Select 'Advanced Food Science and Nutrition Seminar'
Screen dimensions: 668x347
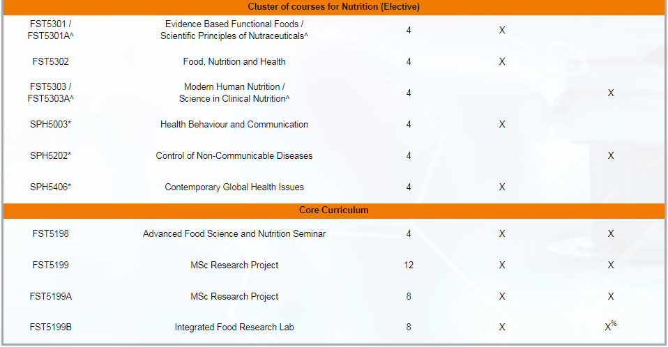(x=234, y=233)
